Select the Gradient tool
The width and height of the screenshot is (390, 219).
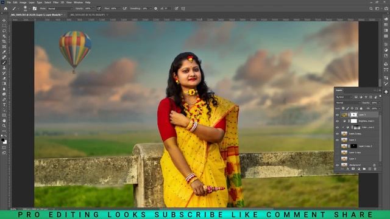pyautogui.click(x=4, y=84)
